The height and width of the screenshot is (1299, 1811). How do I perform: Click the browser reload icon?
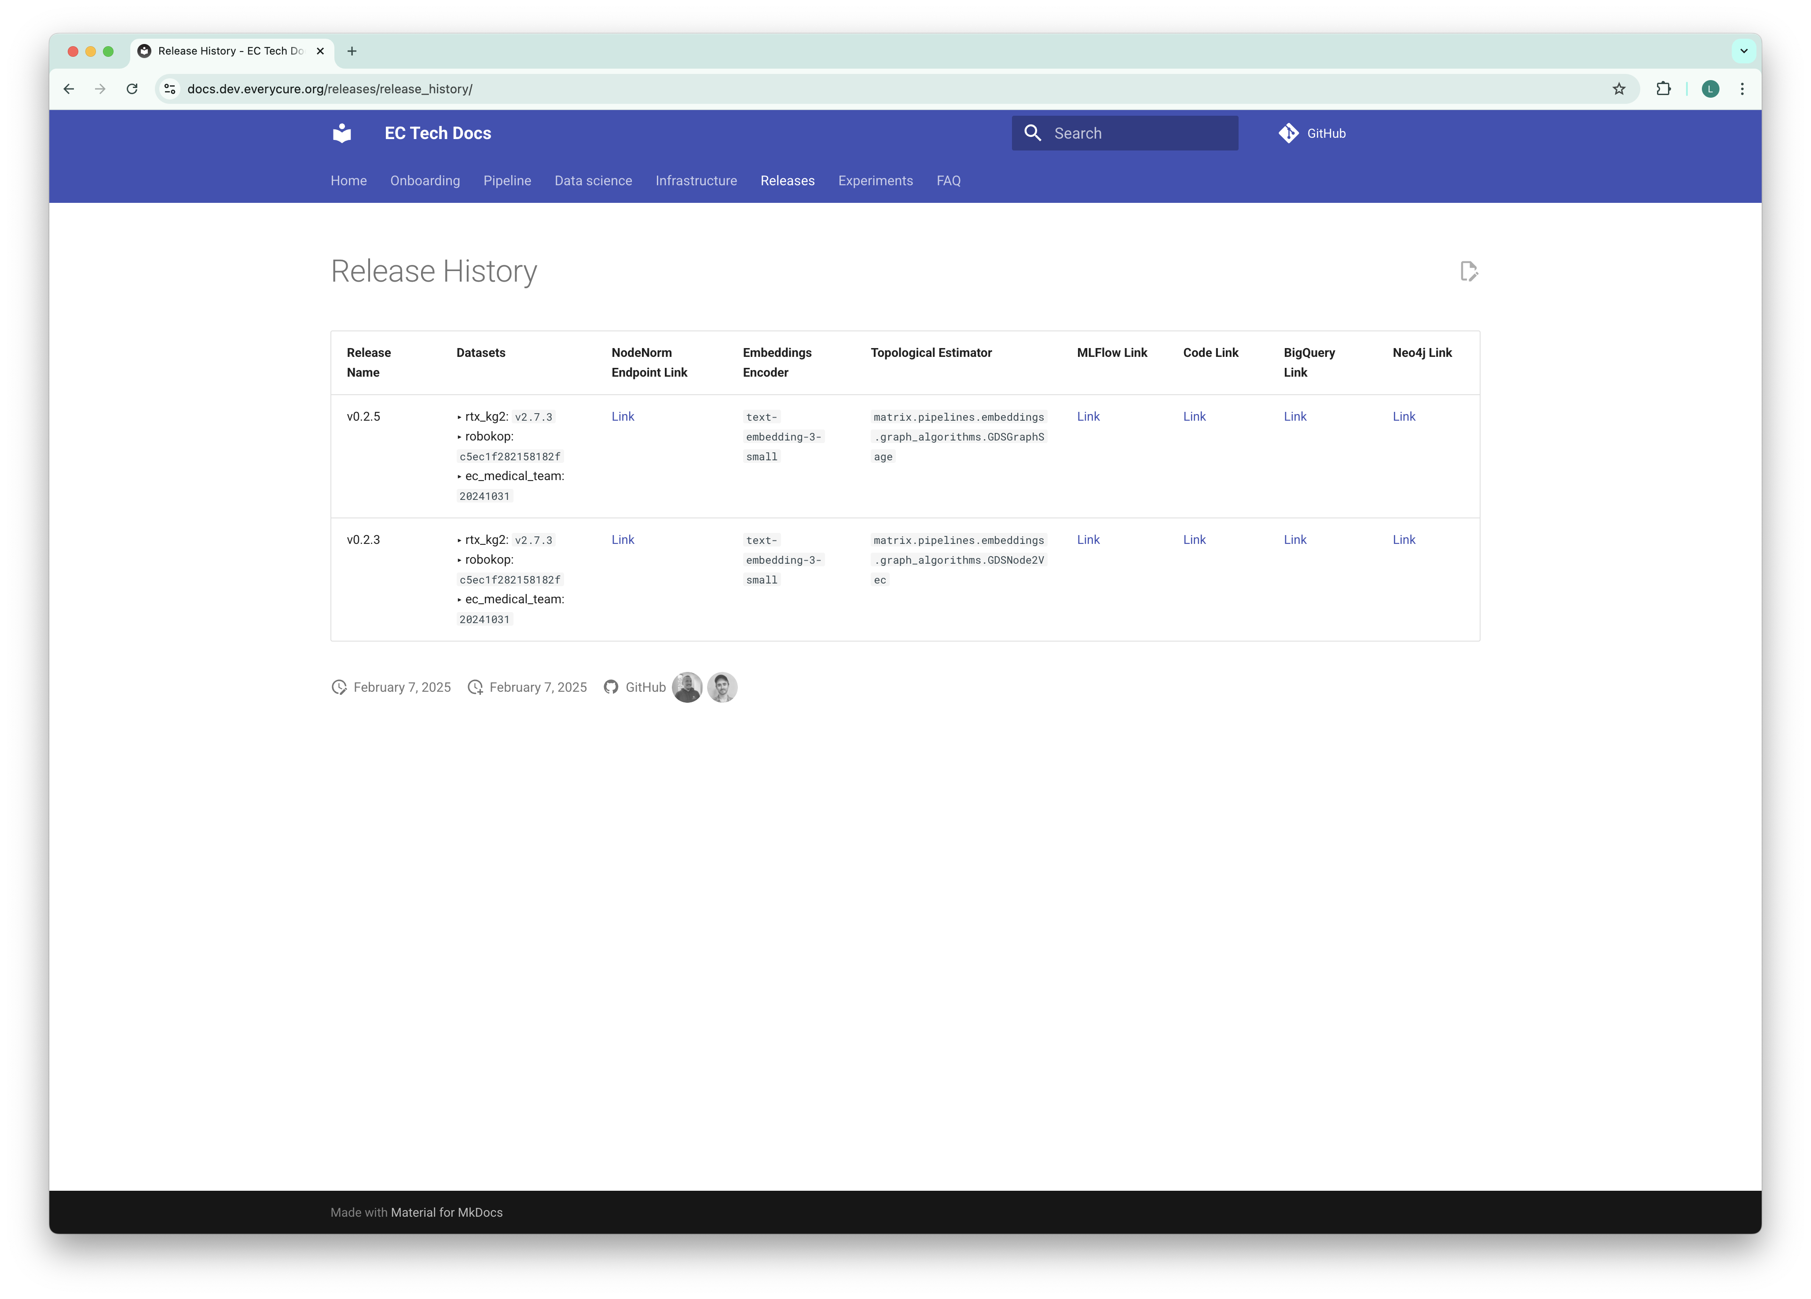point(132,89)
